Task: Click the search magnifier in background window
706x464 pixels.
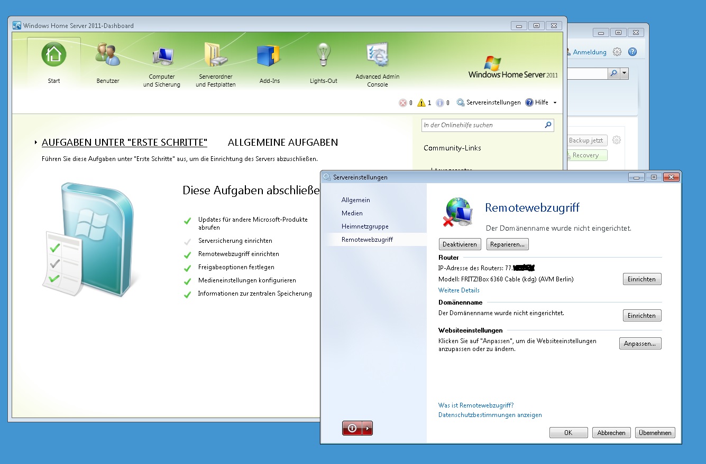Action: tap(613, 73)
